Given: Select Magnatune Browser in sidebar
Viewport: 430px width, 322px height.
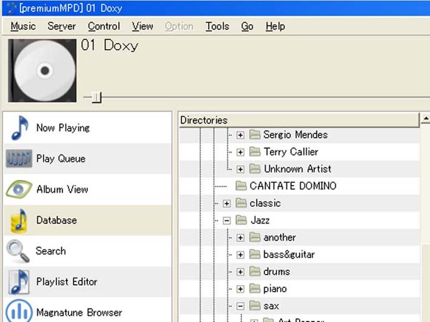Looking at the screenshot, I should pos(87,310).
